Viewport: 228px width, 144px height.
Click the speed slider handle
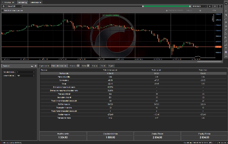[x=200, y=11]
